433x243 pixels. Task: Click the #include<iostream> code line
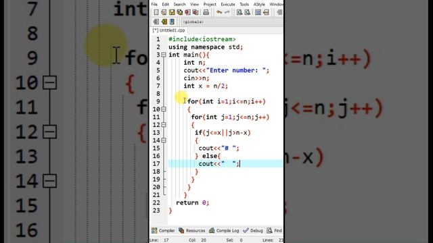click(202, 39)
